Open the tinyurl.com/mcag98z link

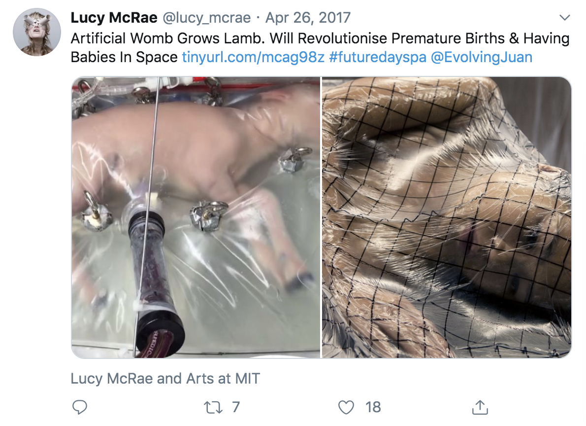coord(253,57)
